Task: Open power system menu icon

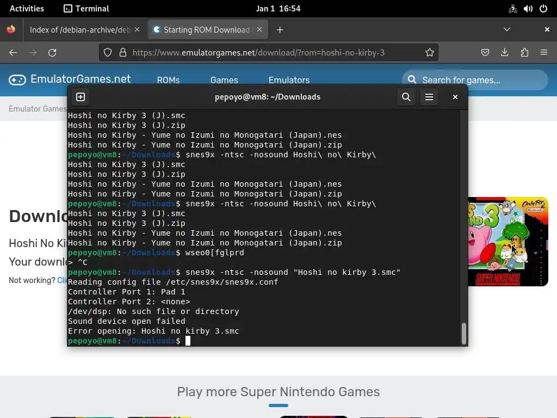Action: point(543,9)
